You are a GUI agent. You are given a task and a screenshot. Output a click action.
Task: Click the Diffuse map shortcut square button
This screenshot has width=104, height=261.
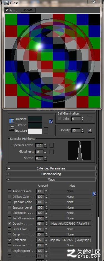[x=46, y=125]
